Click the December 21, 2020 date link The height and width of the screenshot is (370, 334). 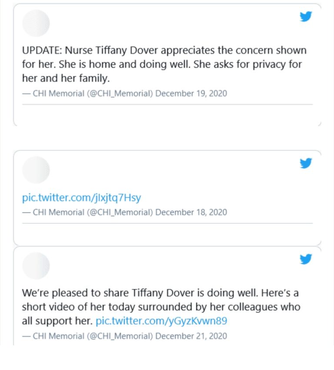click(191, 336)
